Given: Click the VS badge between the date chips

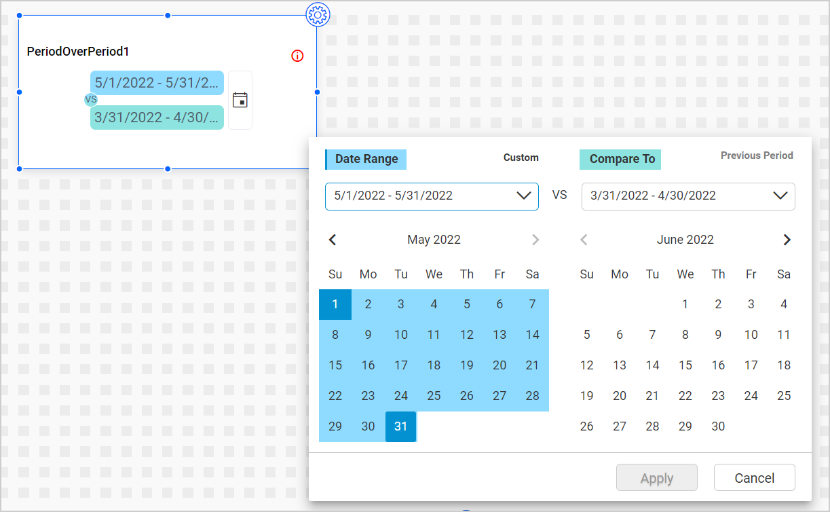Looking at the screenshot, I should (90, 99).
